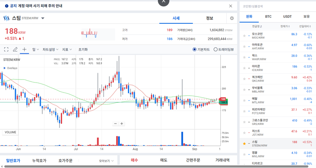Screen dimensions: 316x168
Task: Expand the Overlays triangle on the chart
Action: click(x=5, y=68)
